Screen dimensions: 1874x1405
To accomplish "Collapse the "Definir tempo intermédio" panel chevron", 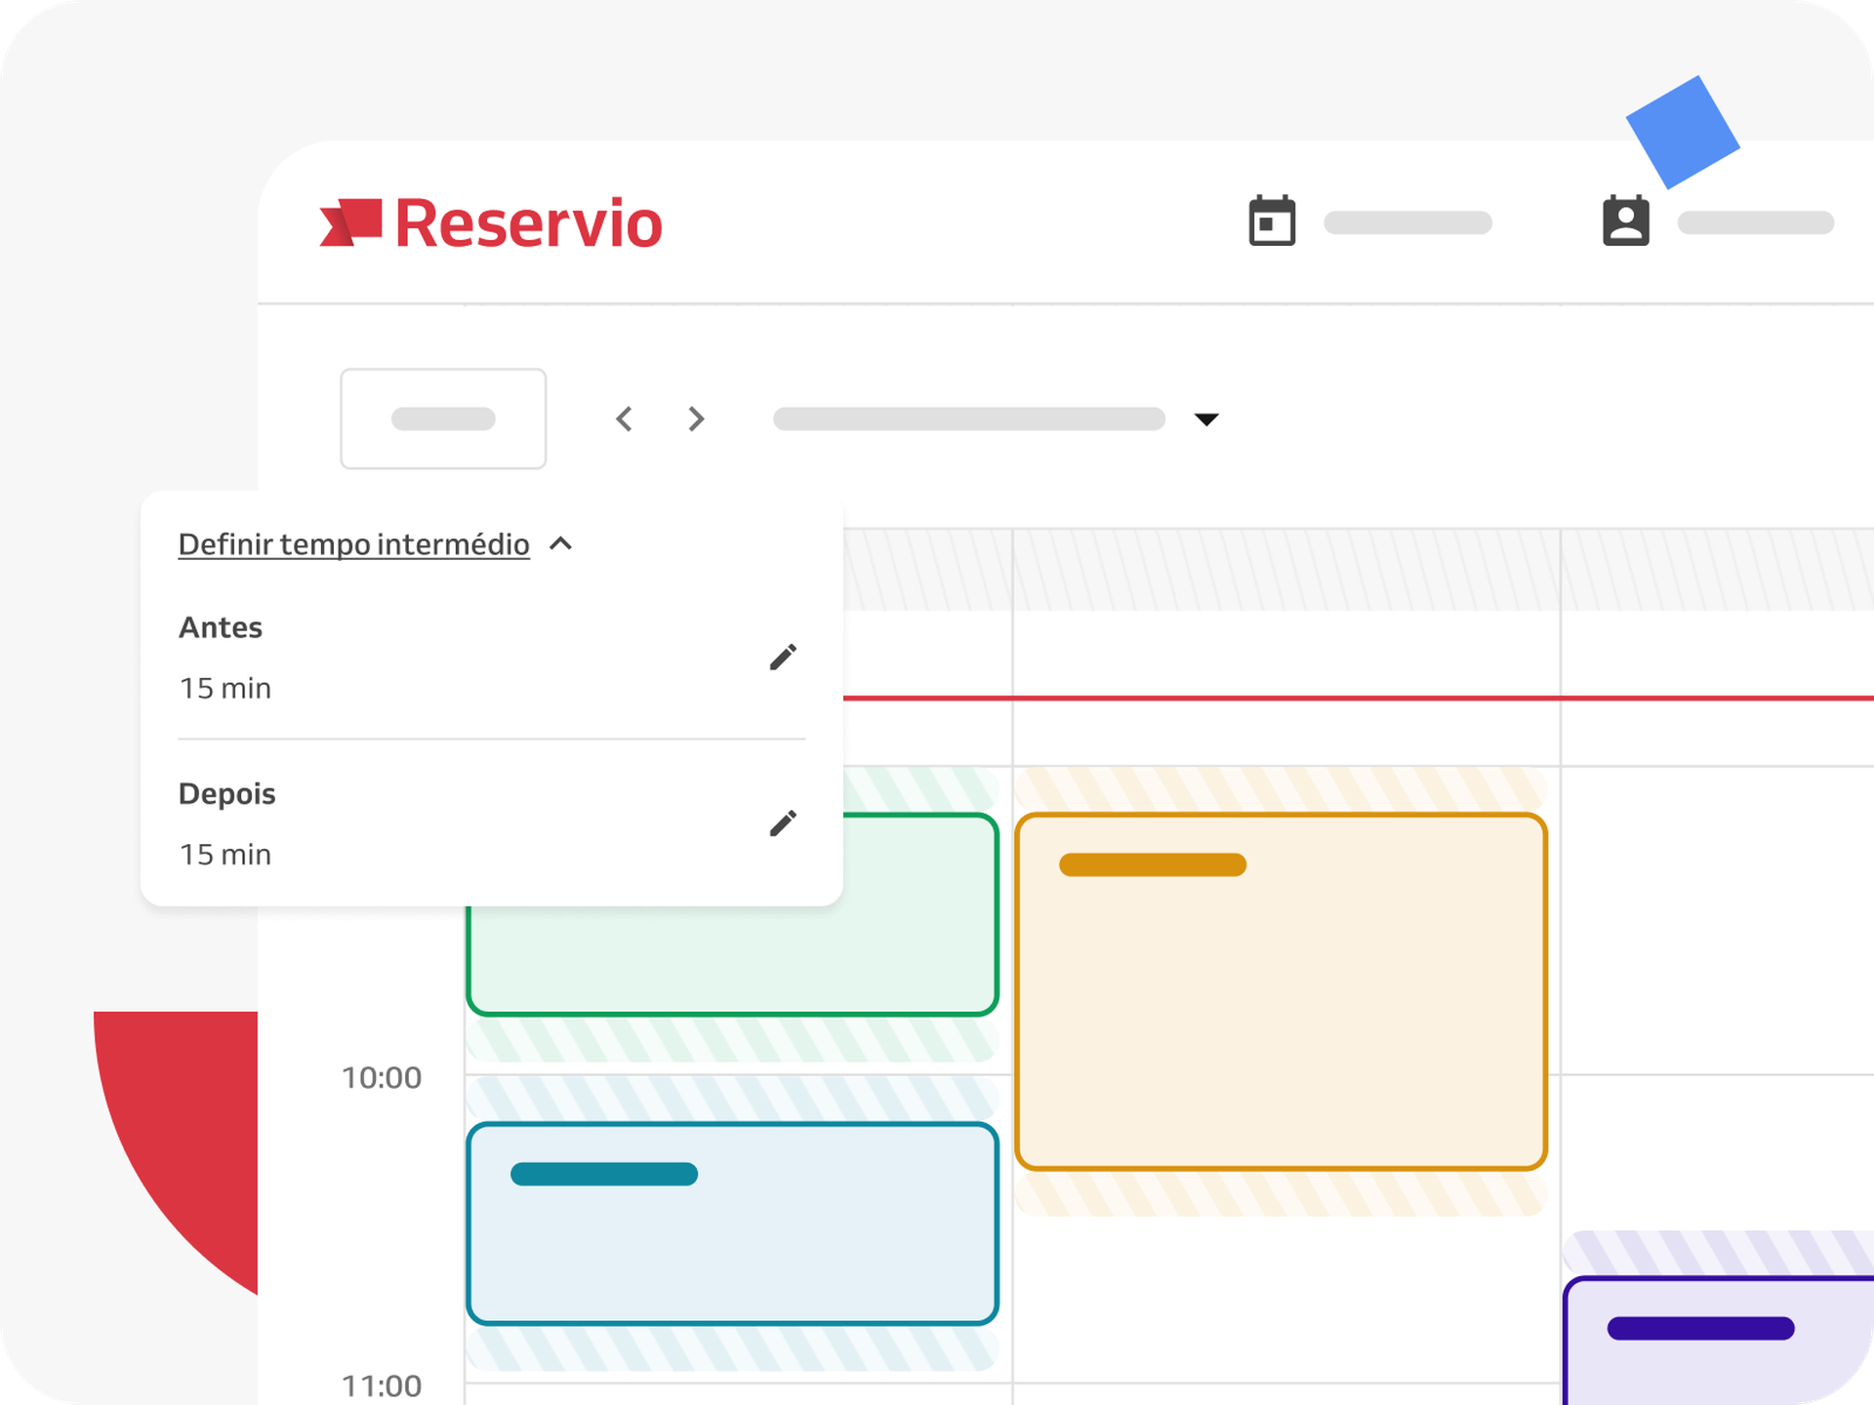I will [x=561, y=544].
